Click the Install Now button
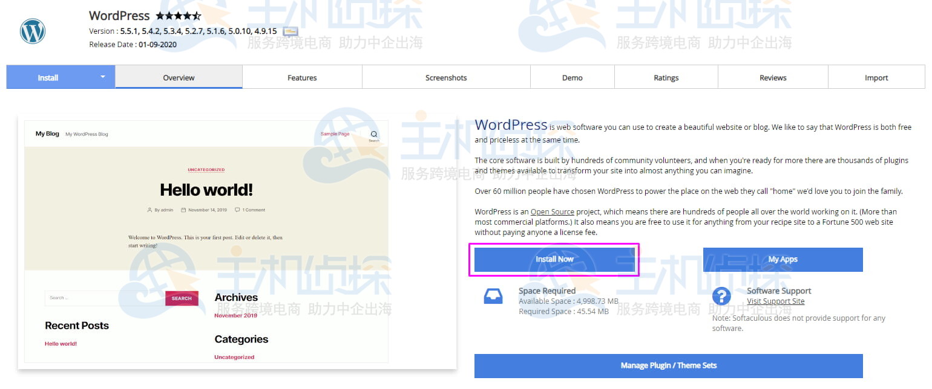This screenshot has width=932, height=389. [x=554, y=259]
